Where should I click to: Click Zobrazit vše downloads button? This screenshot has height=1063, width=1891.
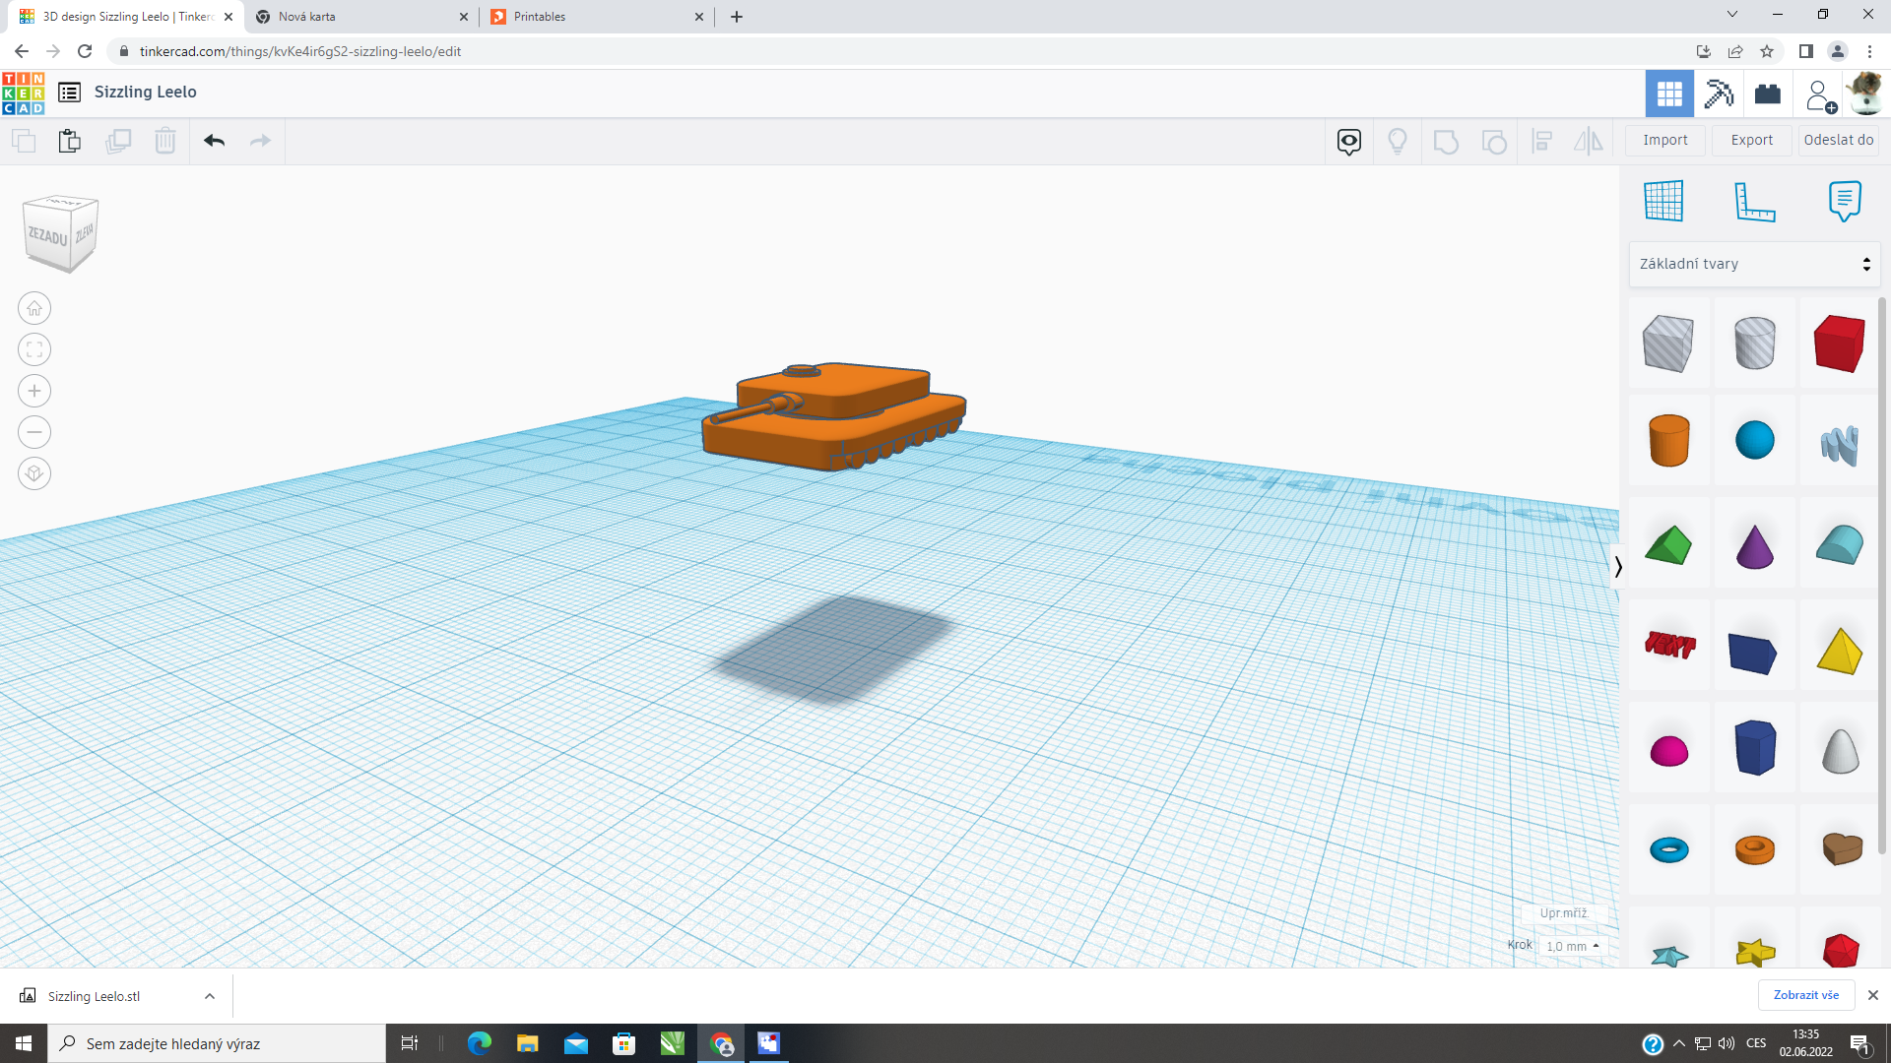click(x=1806, y=995)
